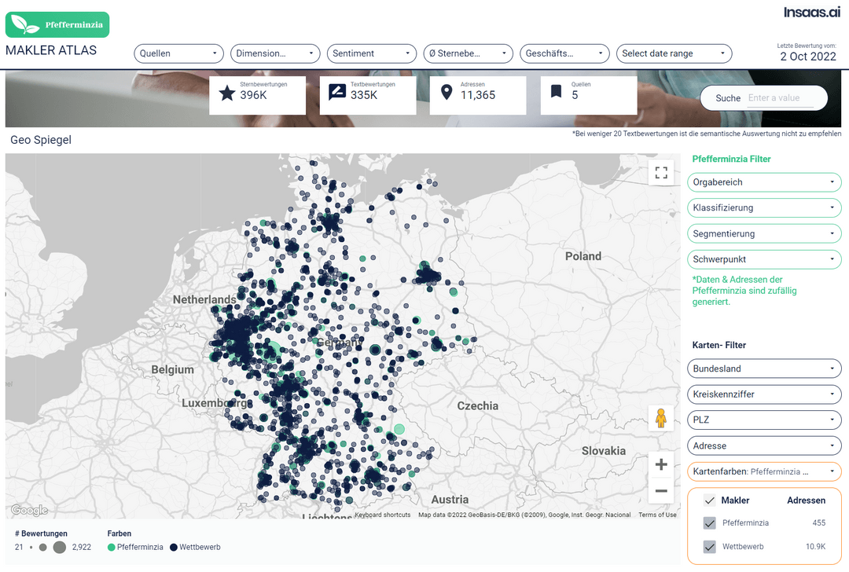Click the Quellen value 5
The height and width of the screenshot is (572, 849).
click(575, 95)
